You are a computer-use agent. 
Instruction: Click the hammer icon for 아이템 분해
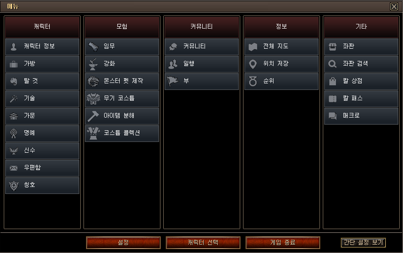(93, 116)
